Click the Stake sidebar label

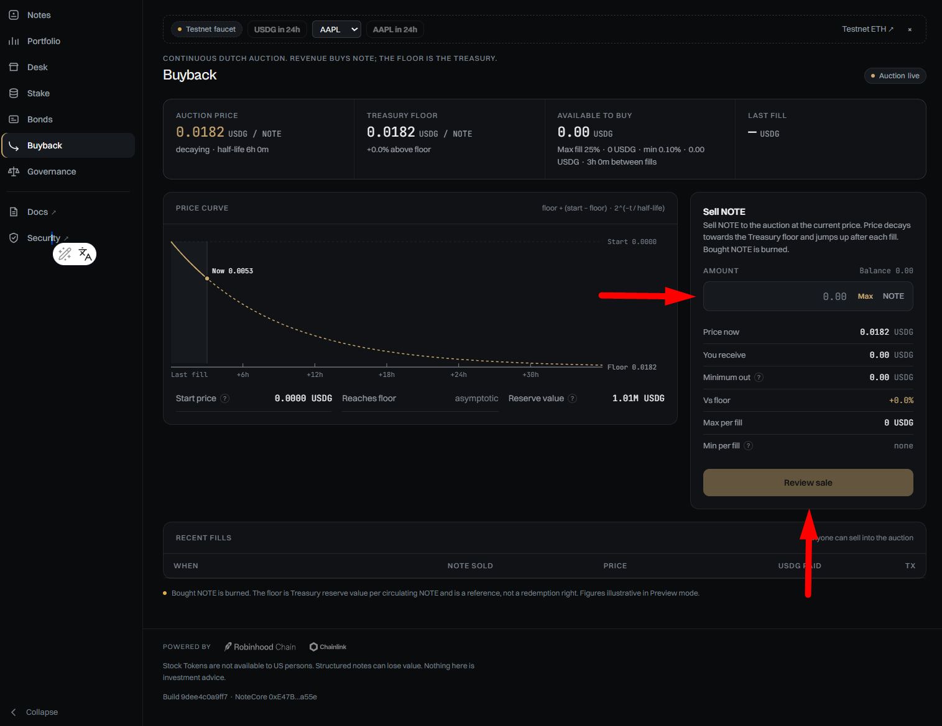click(39, 93)
